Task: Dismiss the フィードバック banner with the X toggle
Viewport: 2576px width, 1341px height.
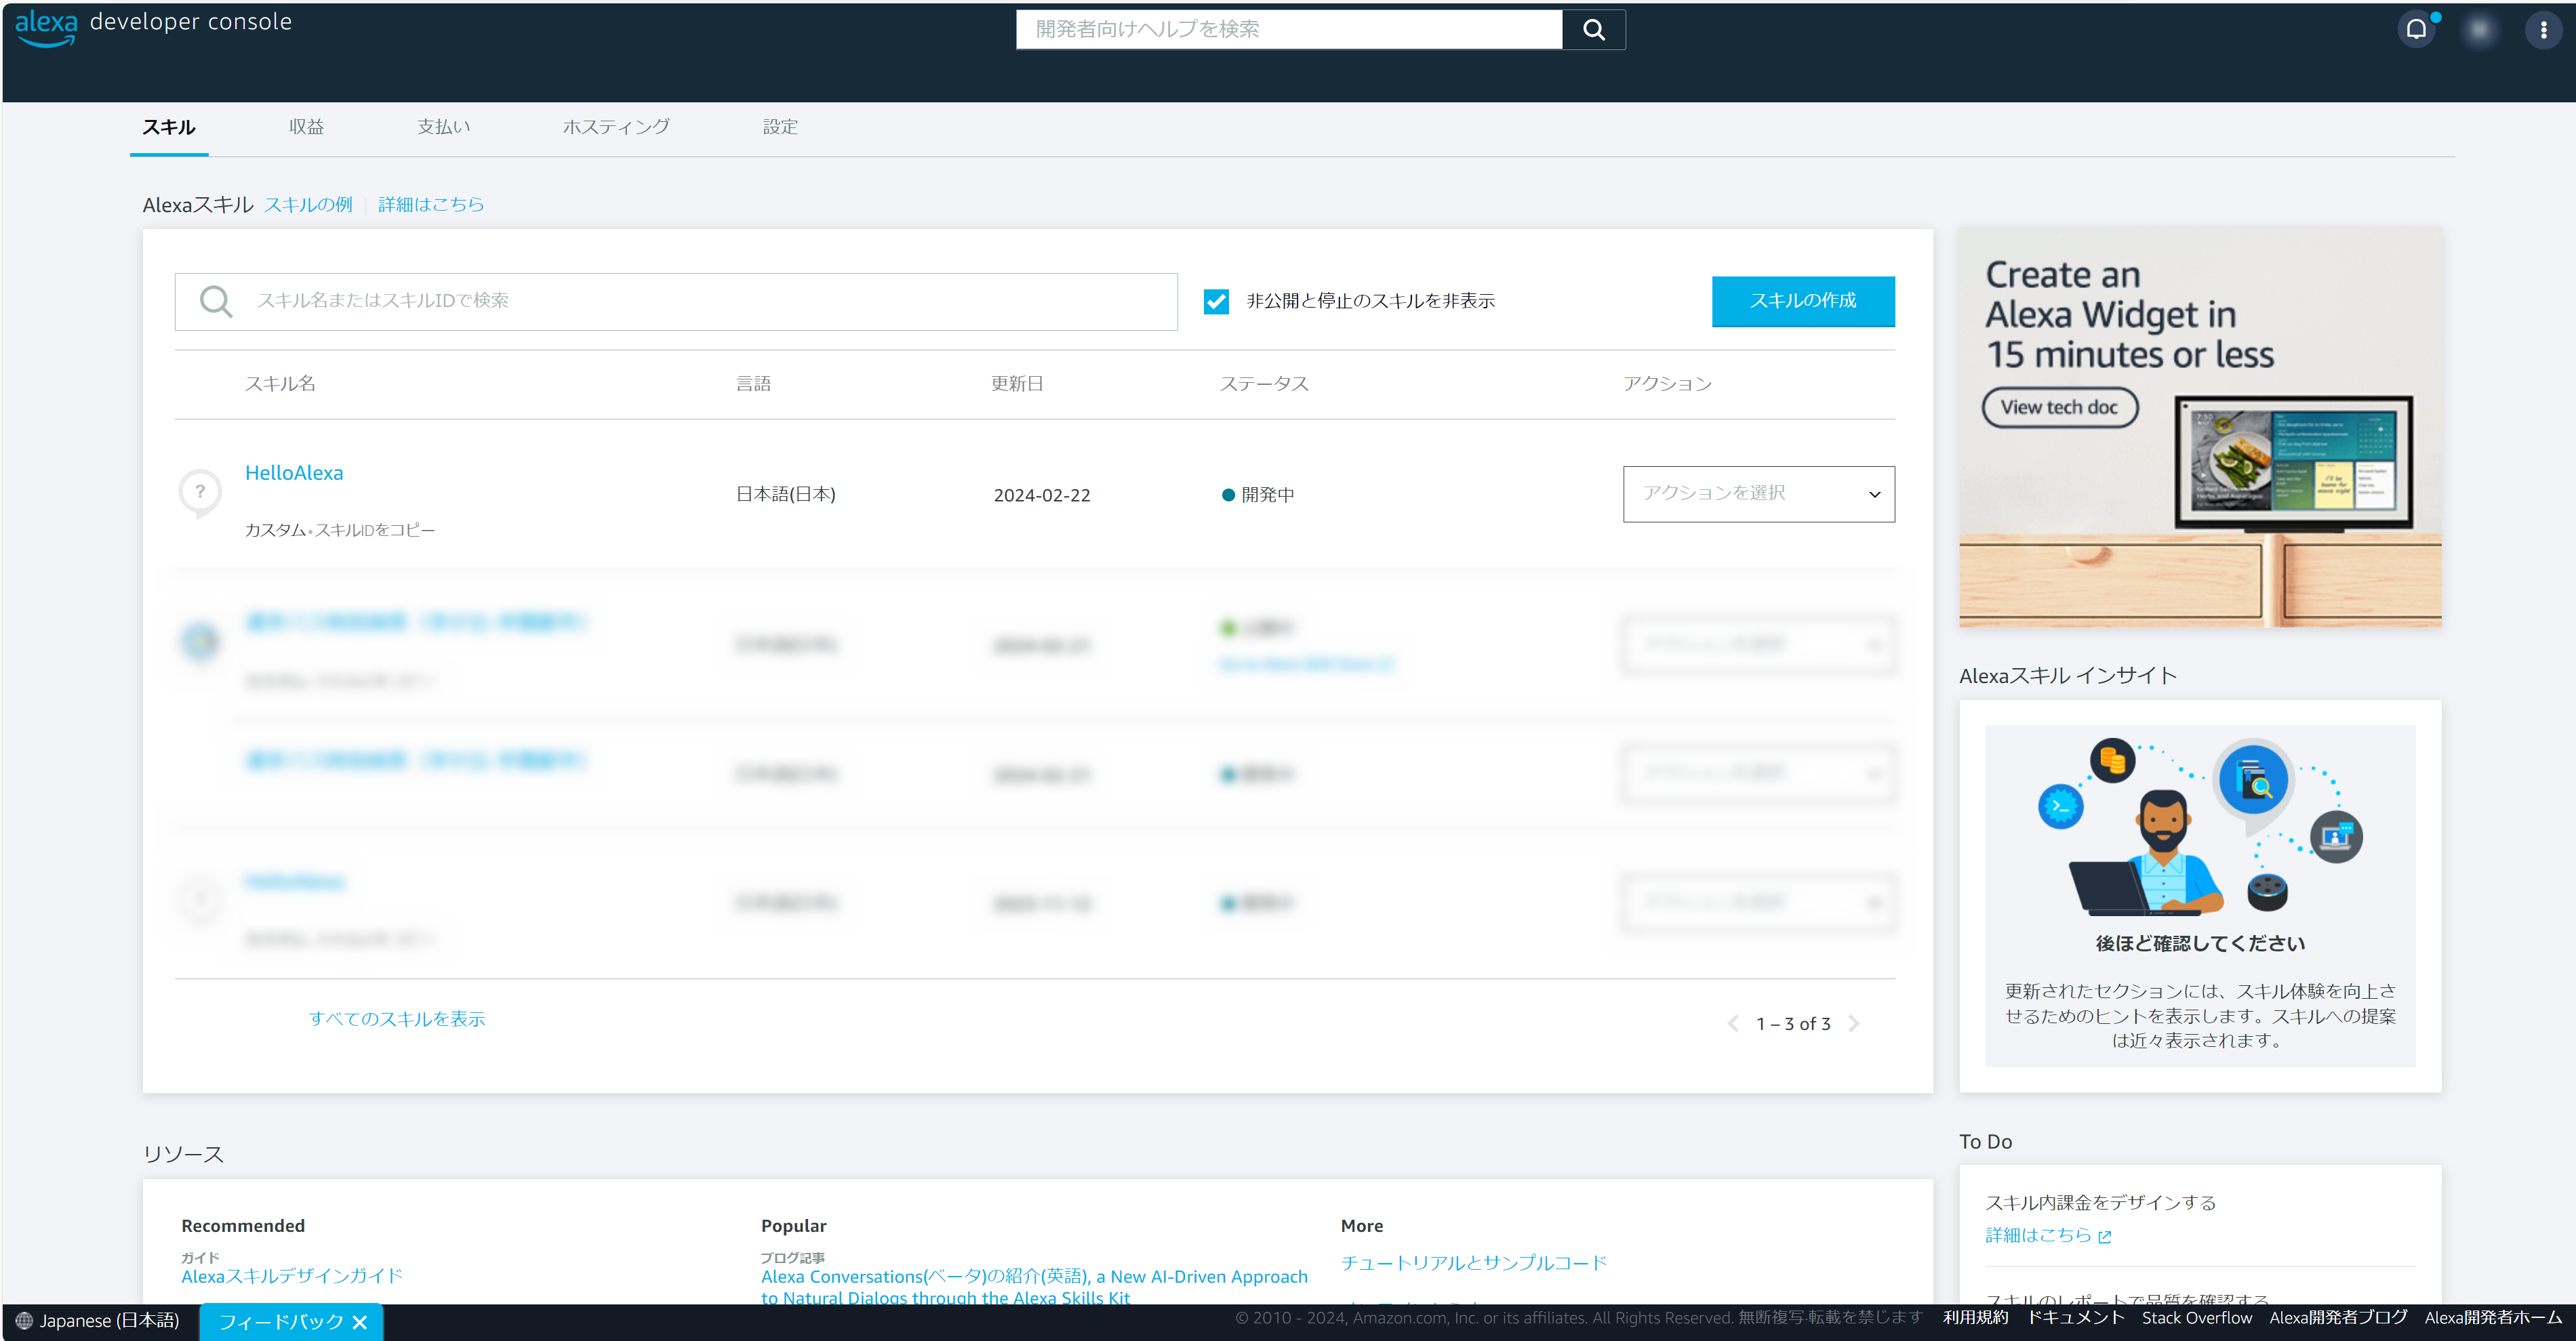Action: (x=361, y=1321)
